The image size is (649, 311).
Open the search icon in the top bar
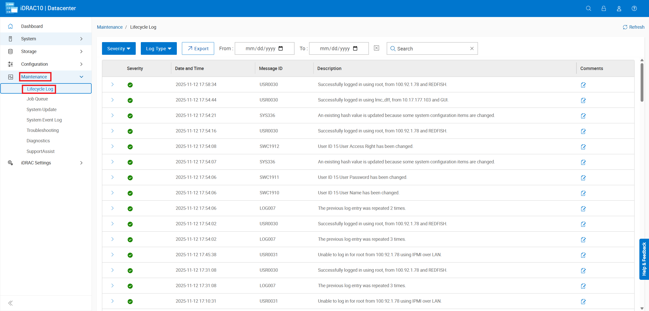point(589,8)
